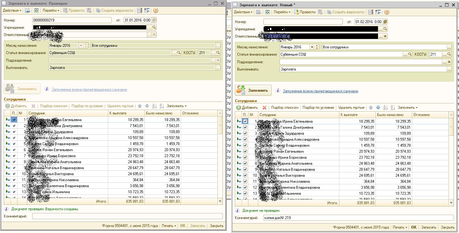Toggle checkbox for row 6 in Новый window
The width and height of the screenshot is (459, 233).
click(x=245, y=151)
